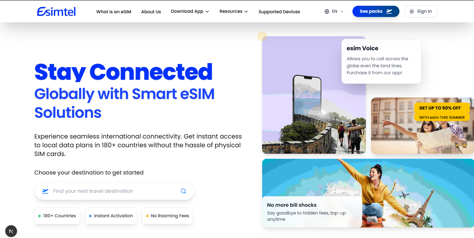The image size is (474, 238).
Task: Click the globe language icon
Action: tap(327, 11)
